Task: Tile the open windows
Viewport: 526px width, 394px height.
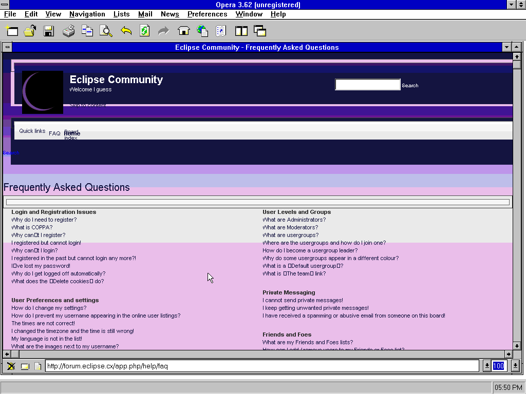Action: coord(241,31)
